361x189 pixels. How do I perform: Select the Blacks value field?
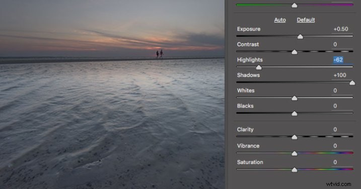pos(342,106)
